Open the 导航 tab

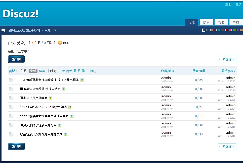point(236,22)
